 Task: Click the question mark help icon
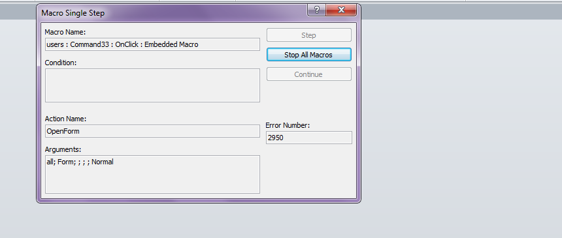pos(316,10)
